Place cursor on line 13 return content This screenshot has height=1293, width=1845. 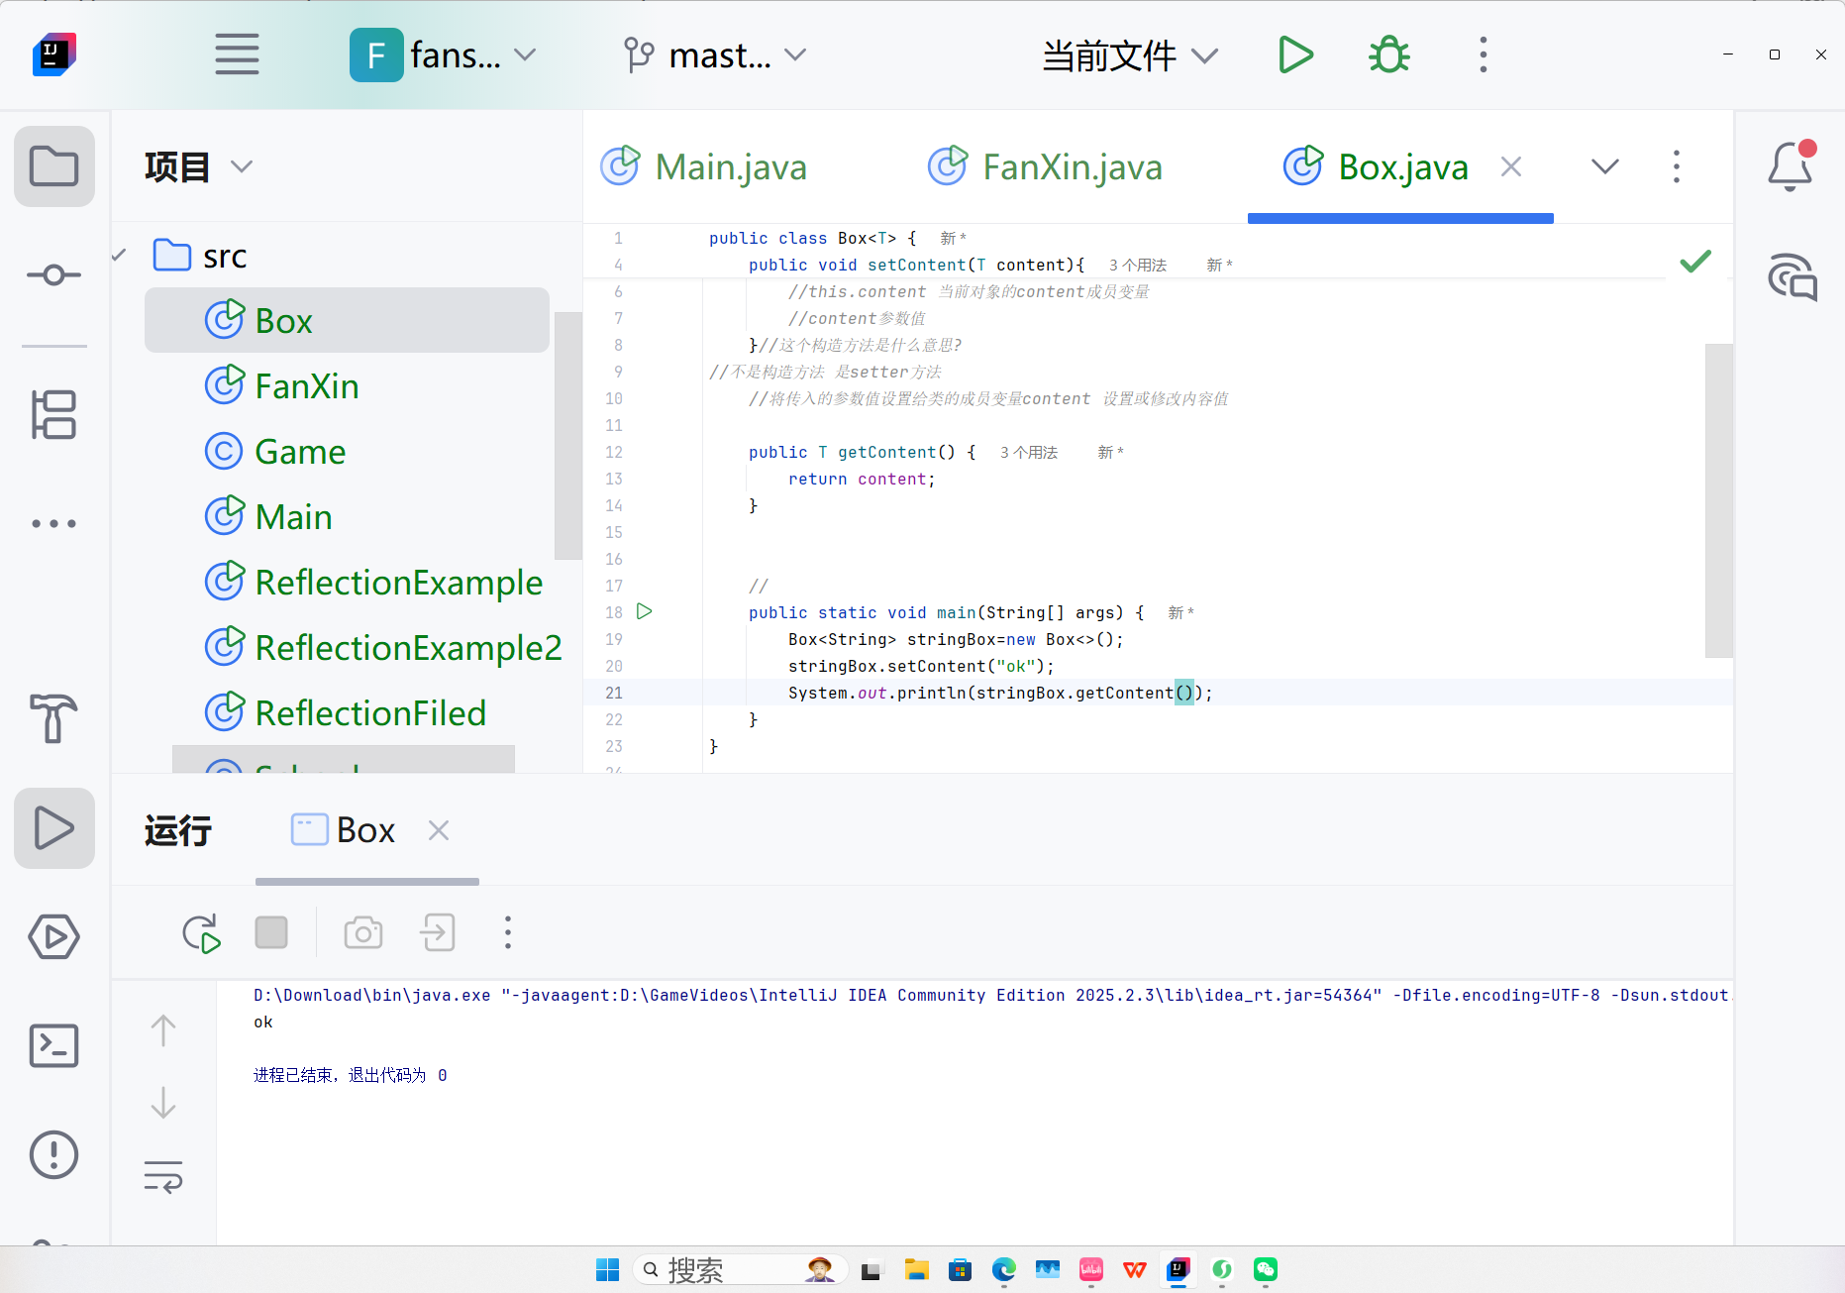861,479
